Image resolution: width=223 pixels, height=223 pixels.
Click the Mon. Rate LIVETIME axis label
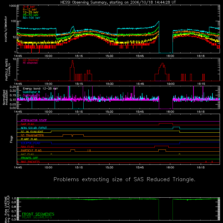pos(7,209)
